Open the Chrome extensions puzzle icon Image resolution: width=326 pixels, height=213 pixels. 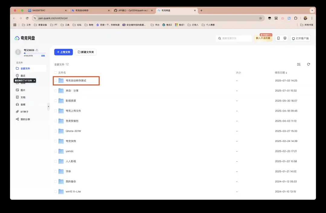point(296,18)
